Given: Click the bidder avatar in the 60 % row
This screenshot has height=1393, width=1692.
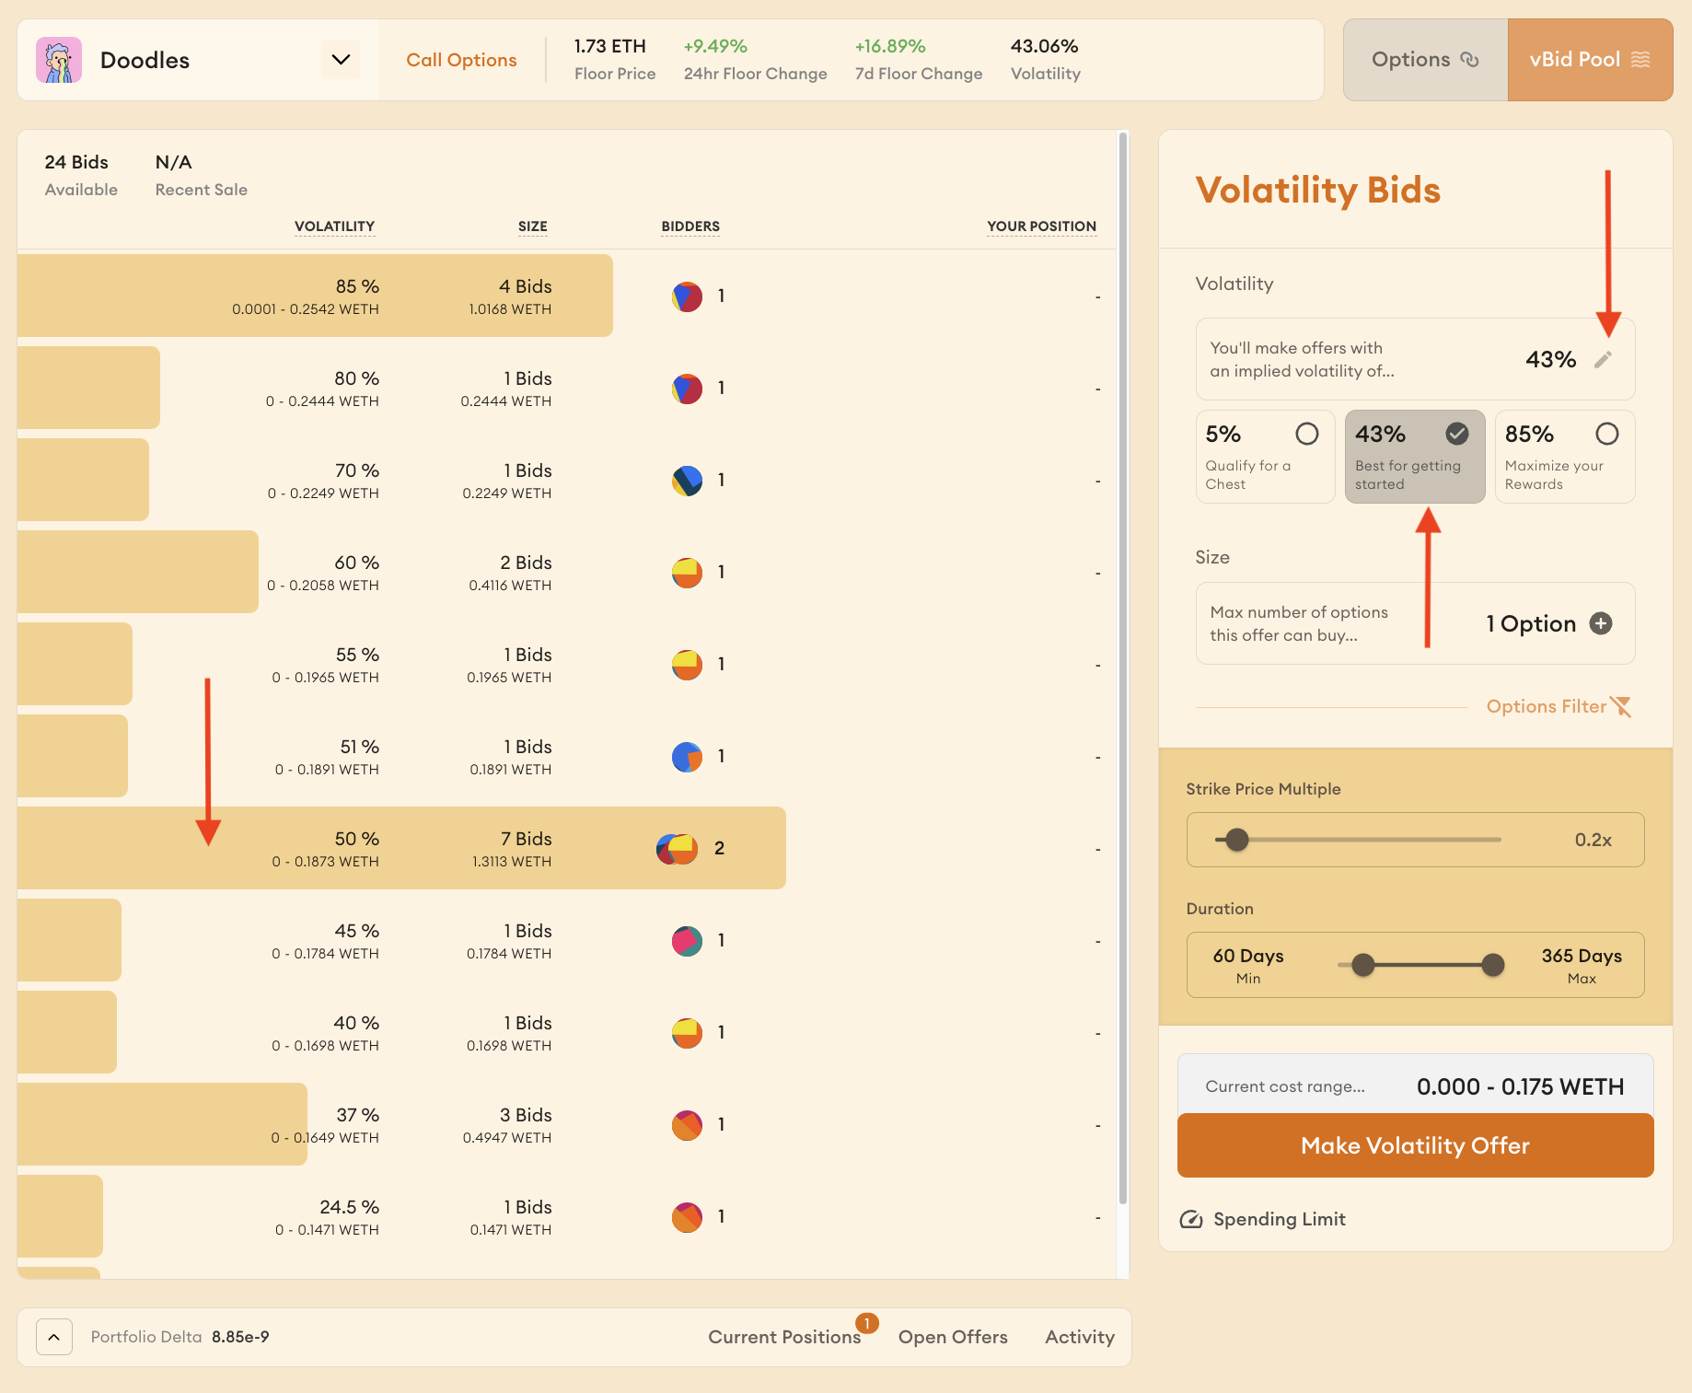Looking at the screenshot, I should (687, 573).
